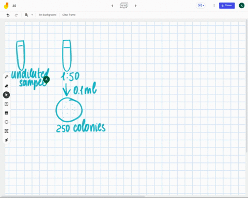248x198 pixels.
Task: Select the Eraser tool
Action: click(x=7, y=86)
